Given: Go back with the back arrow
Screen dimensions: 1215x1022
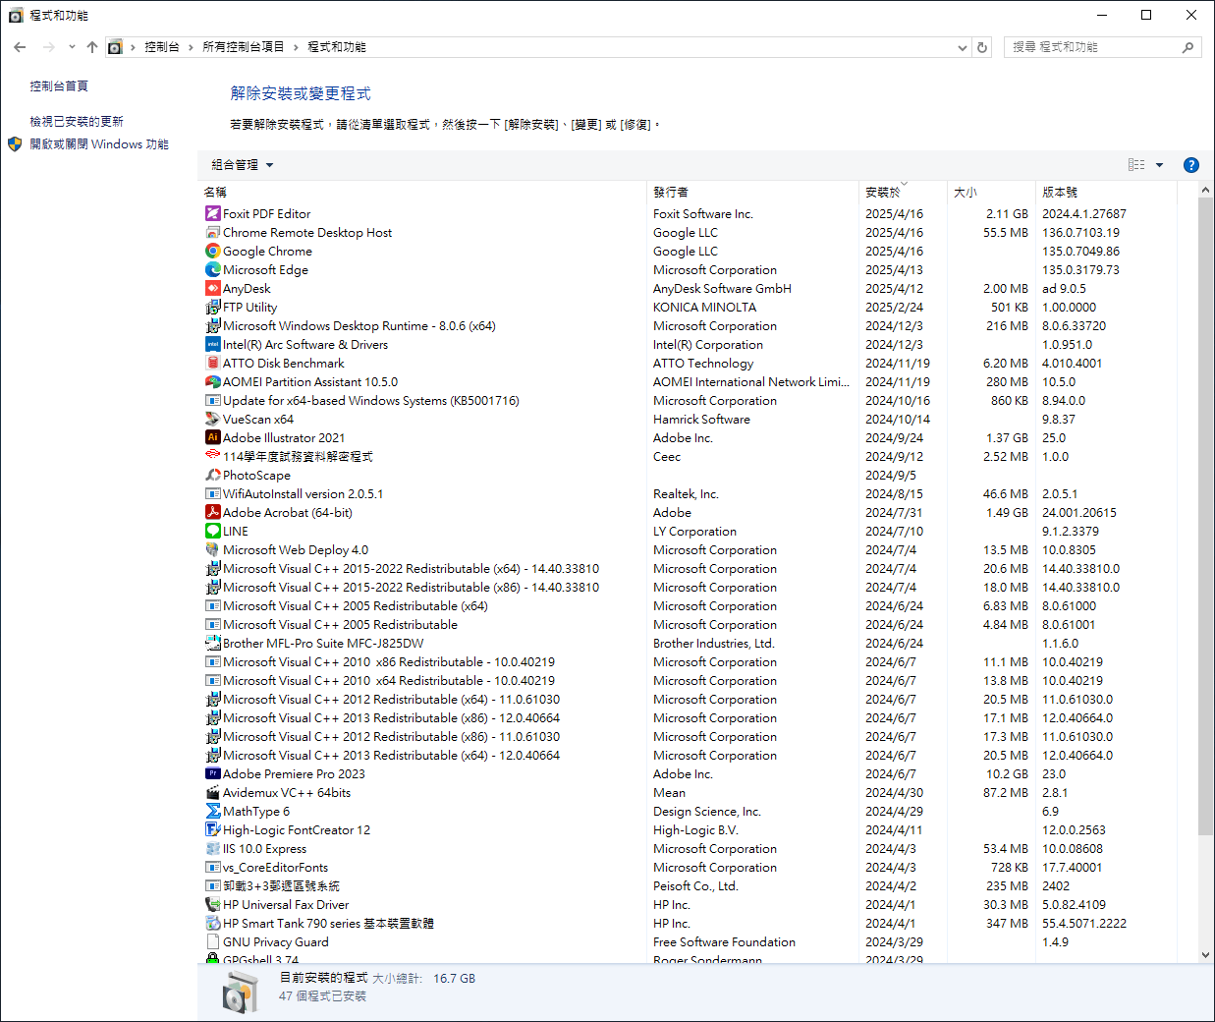Looking at the screenshot, I should coord(20,47).
